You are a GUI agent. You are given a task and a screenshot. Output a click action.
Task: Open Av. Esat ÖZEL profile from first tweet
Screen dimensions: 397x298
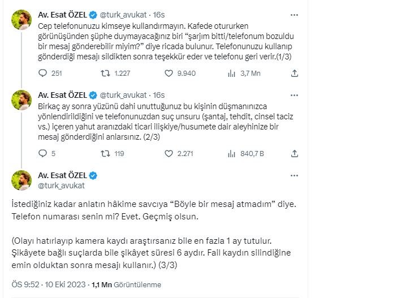coord(63,15)
